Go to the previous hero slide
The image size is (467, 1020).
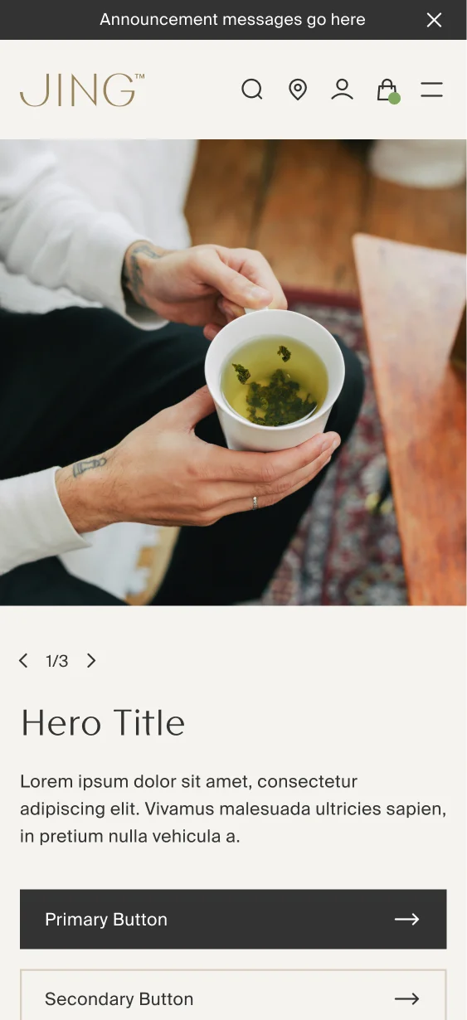click(23, 660)
